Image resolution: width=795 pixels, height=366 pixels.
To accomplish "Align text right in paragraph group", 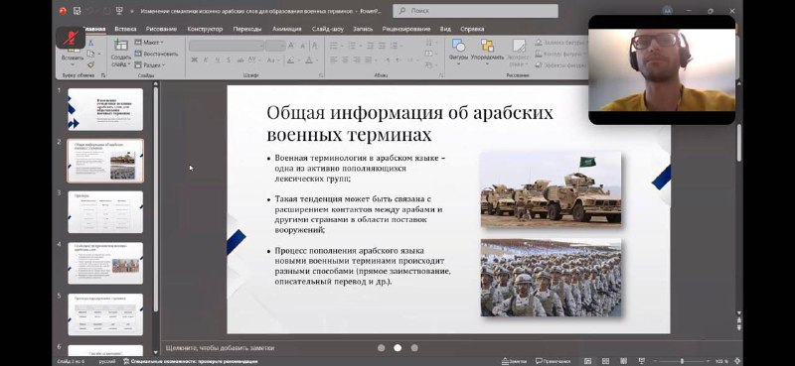I will click(x=357, y=61).
